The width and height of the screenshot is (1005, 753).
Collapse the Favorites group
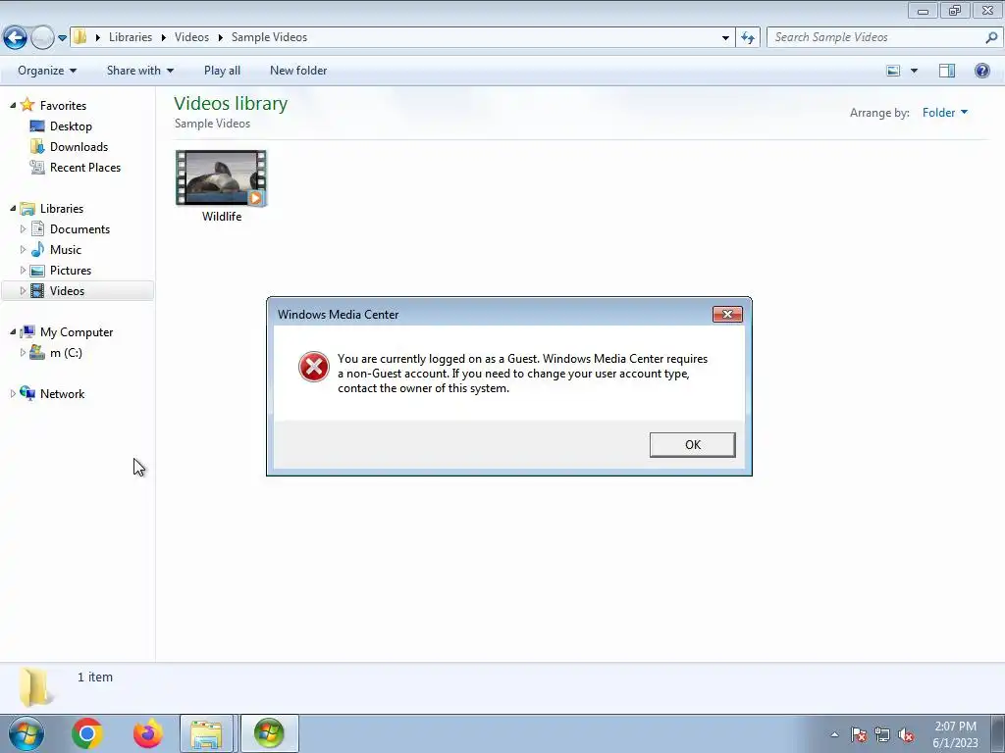point(13,105)
